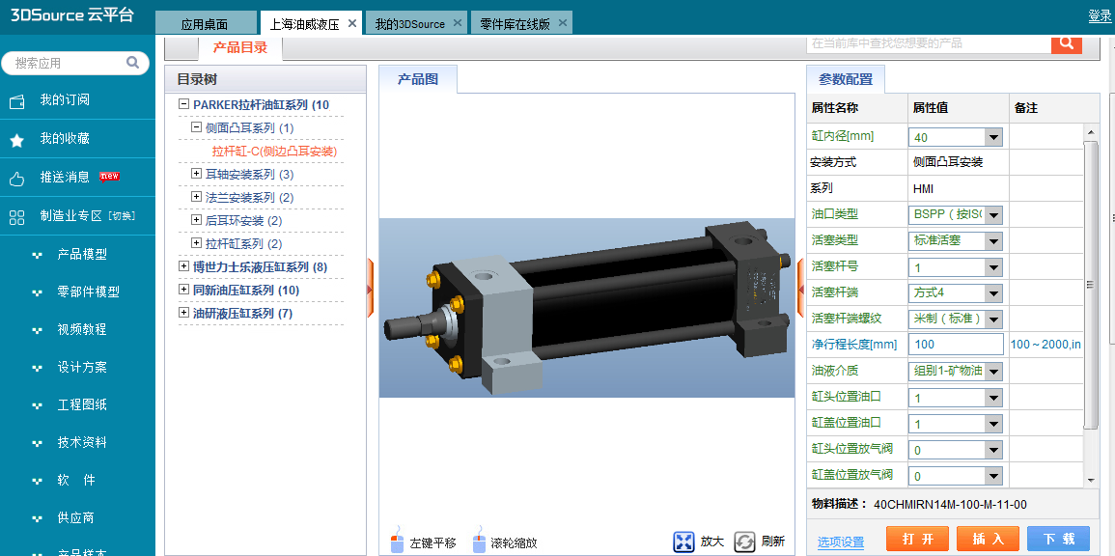Expand 拉杆缸系列 node
The width and height of the screenshot is (1115, 556).
[x=196, y=242]
